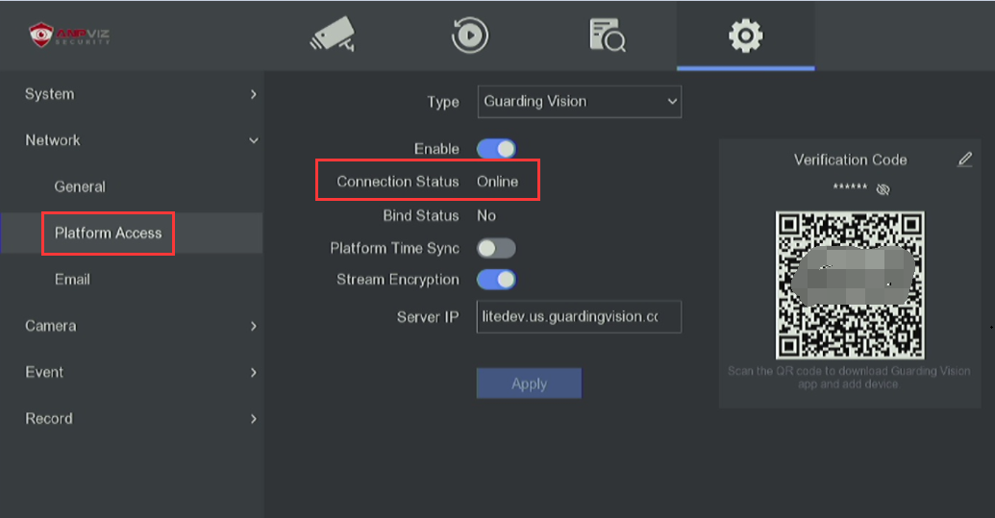The width and height of the screenshot is (995, 518).
Task: Toggle the Enable switch
Action: tap(496, 149)
